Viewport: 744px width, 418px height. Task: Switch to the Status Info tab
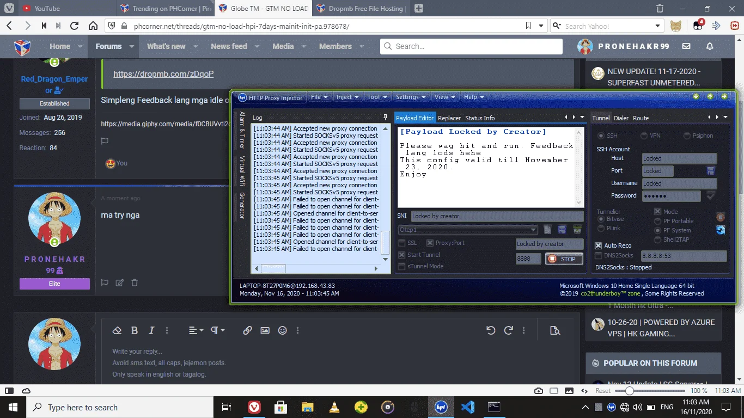480,118
